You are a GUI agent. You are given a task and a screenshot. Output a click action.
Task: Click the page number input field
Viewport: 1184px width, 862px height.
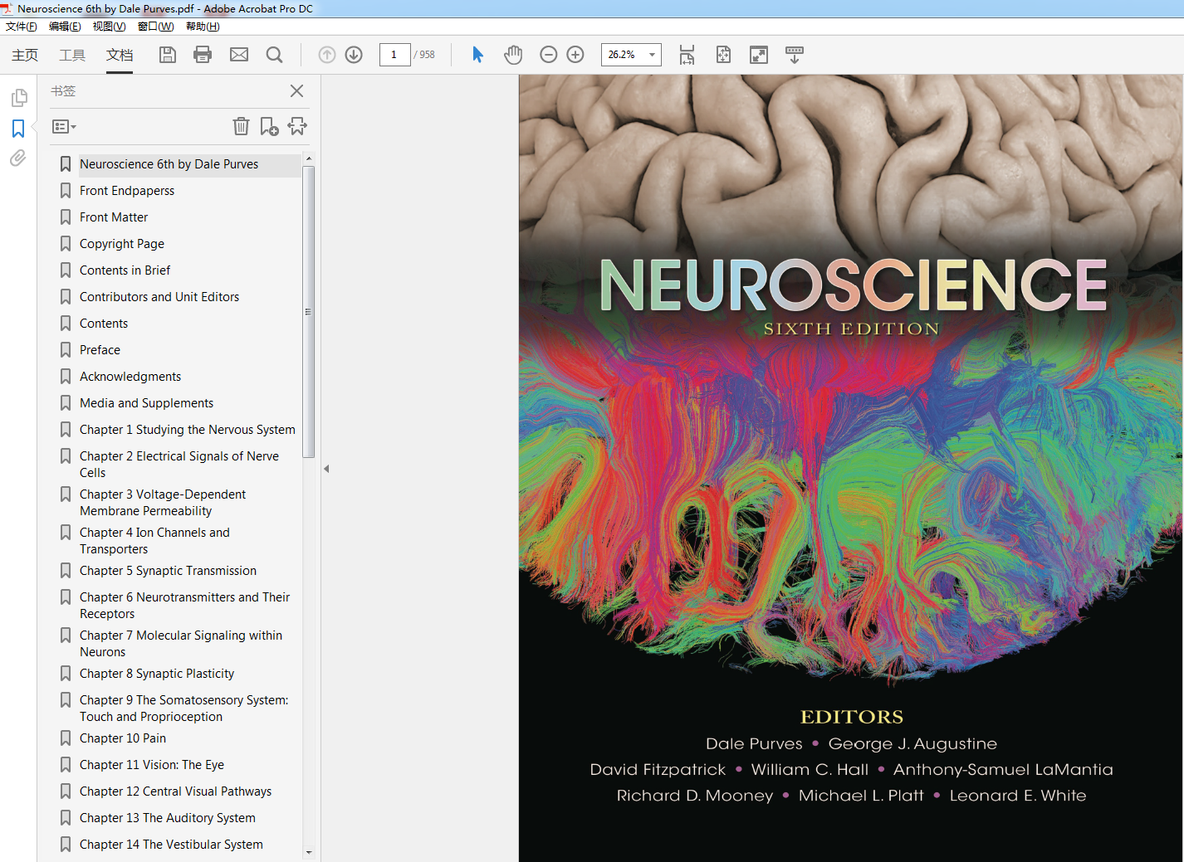point(394,55)
